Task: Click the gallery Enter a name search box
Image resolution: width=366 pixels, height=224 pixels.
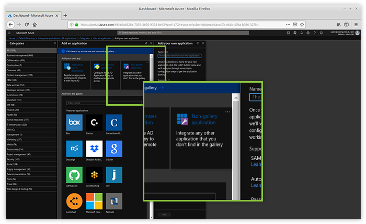Action: [105, 103]
